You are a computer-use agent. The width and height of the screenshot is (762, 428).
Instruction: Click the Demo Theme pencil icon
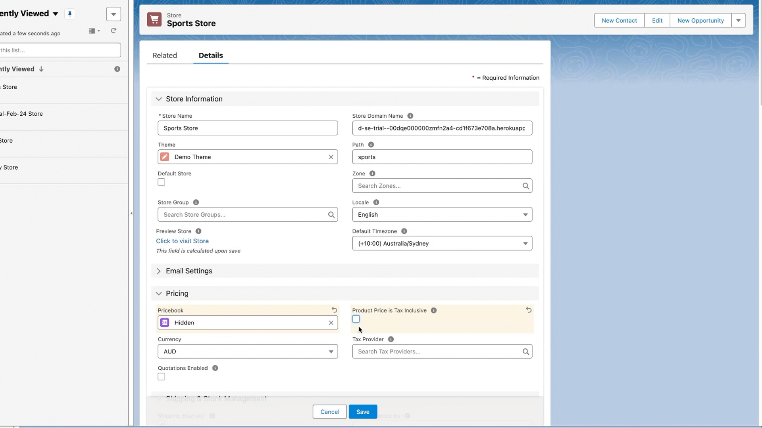pyautogui.click(x=164, y=157)
